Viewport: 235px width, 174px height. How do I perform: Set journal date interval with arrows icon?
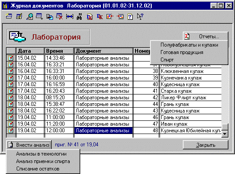[70, 16]
